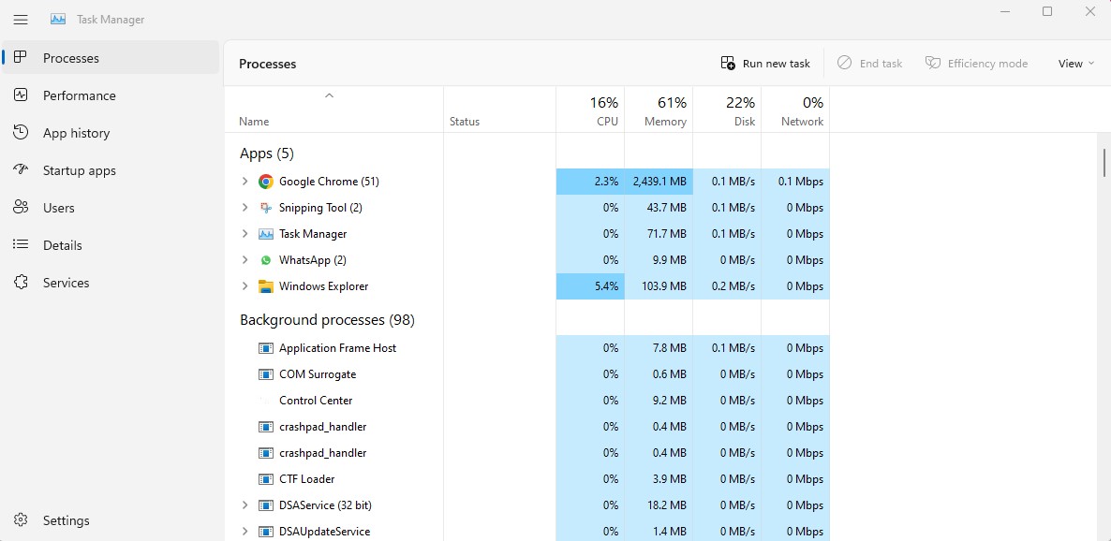Click the Users section icon

click(x=19, y=207)
